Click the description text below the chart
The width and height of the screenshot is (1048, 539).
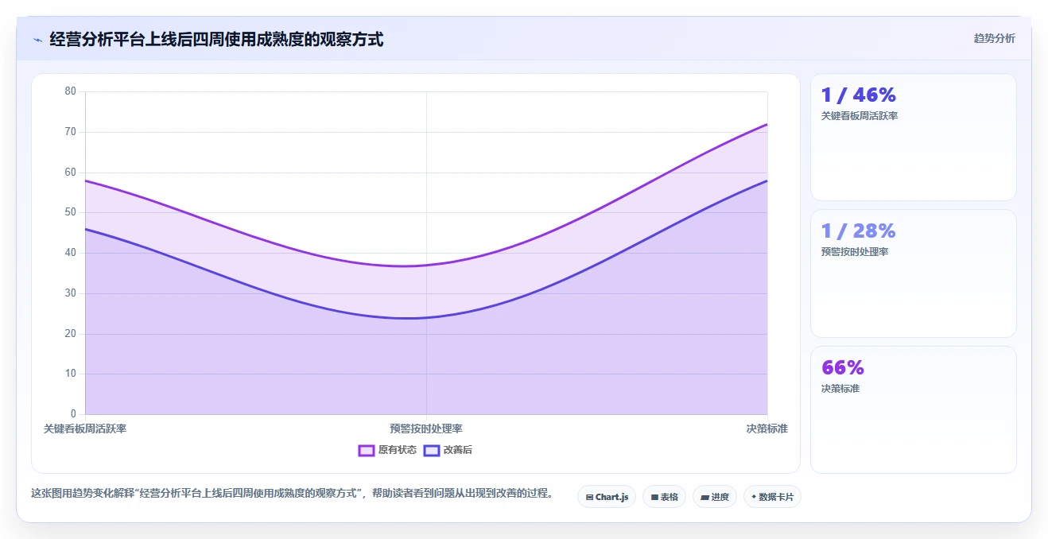click(292, 493)
